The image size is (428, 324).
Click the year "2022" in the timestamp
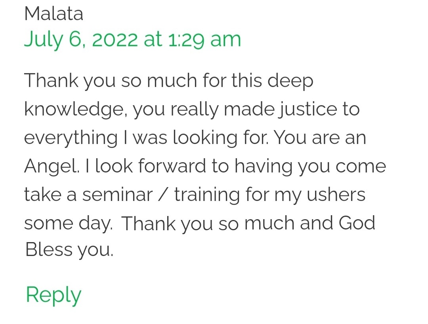115,40
